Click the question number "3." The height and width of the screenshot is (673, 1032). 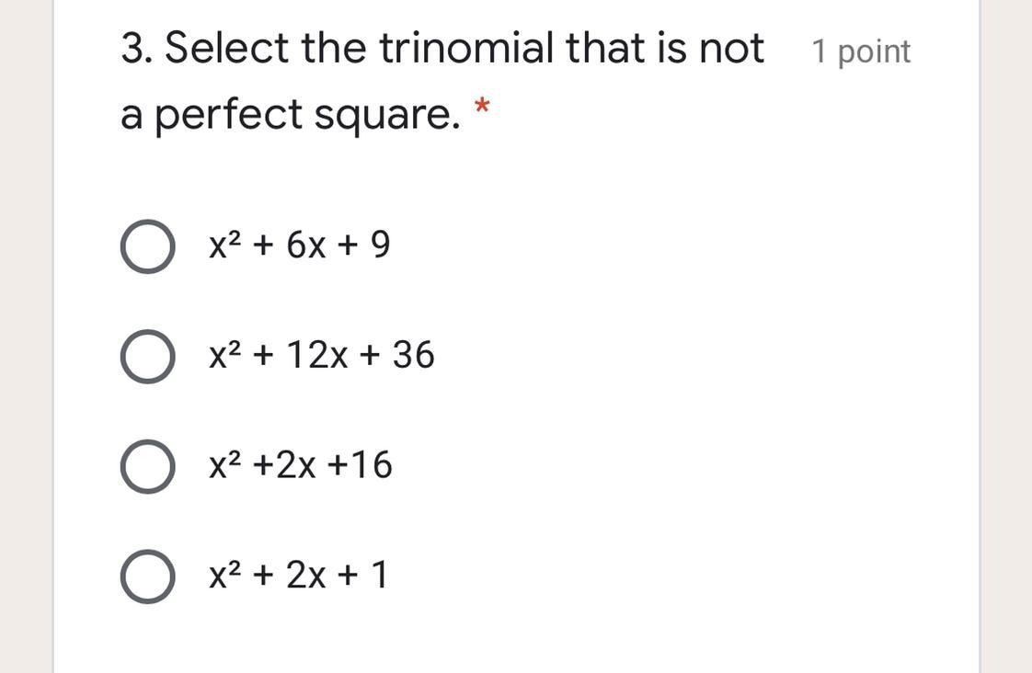(138, 49)
